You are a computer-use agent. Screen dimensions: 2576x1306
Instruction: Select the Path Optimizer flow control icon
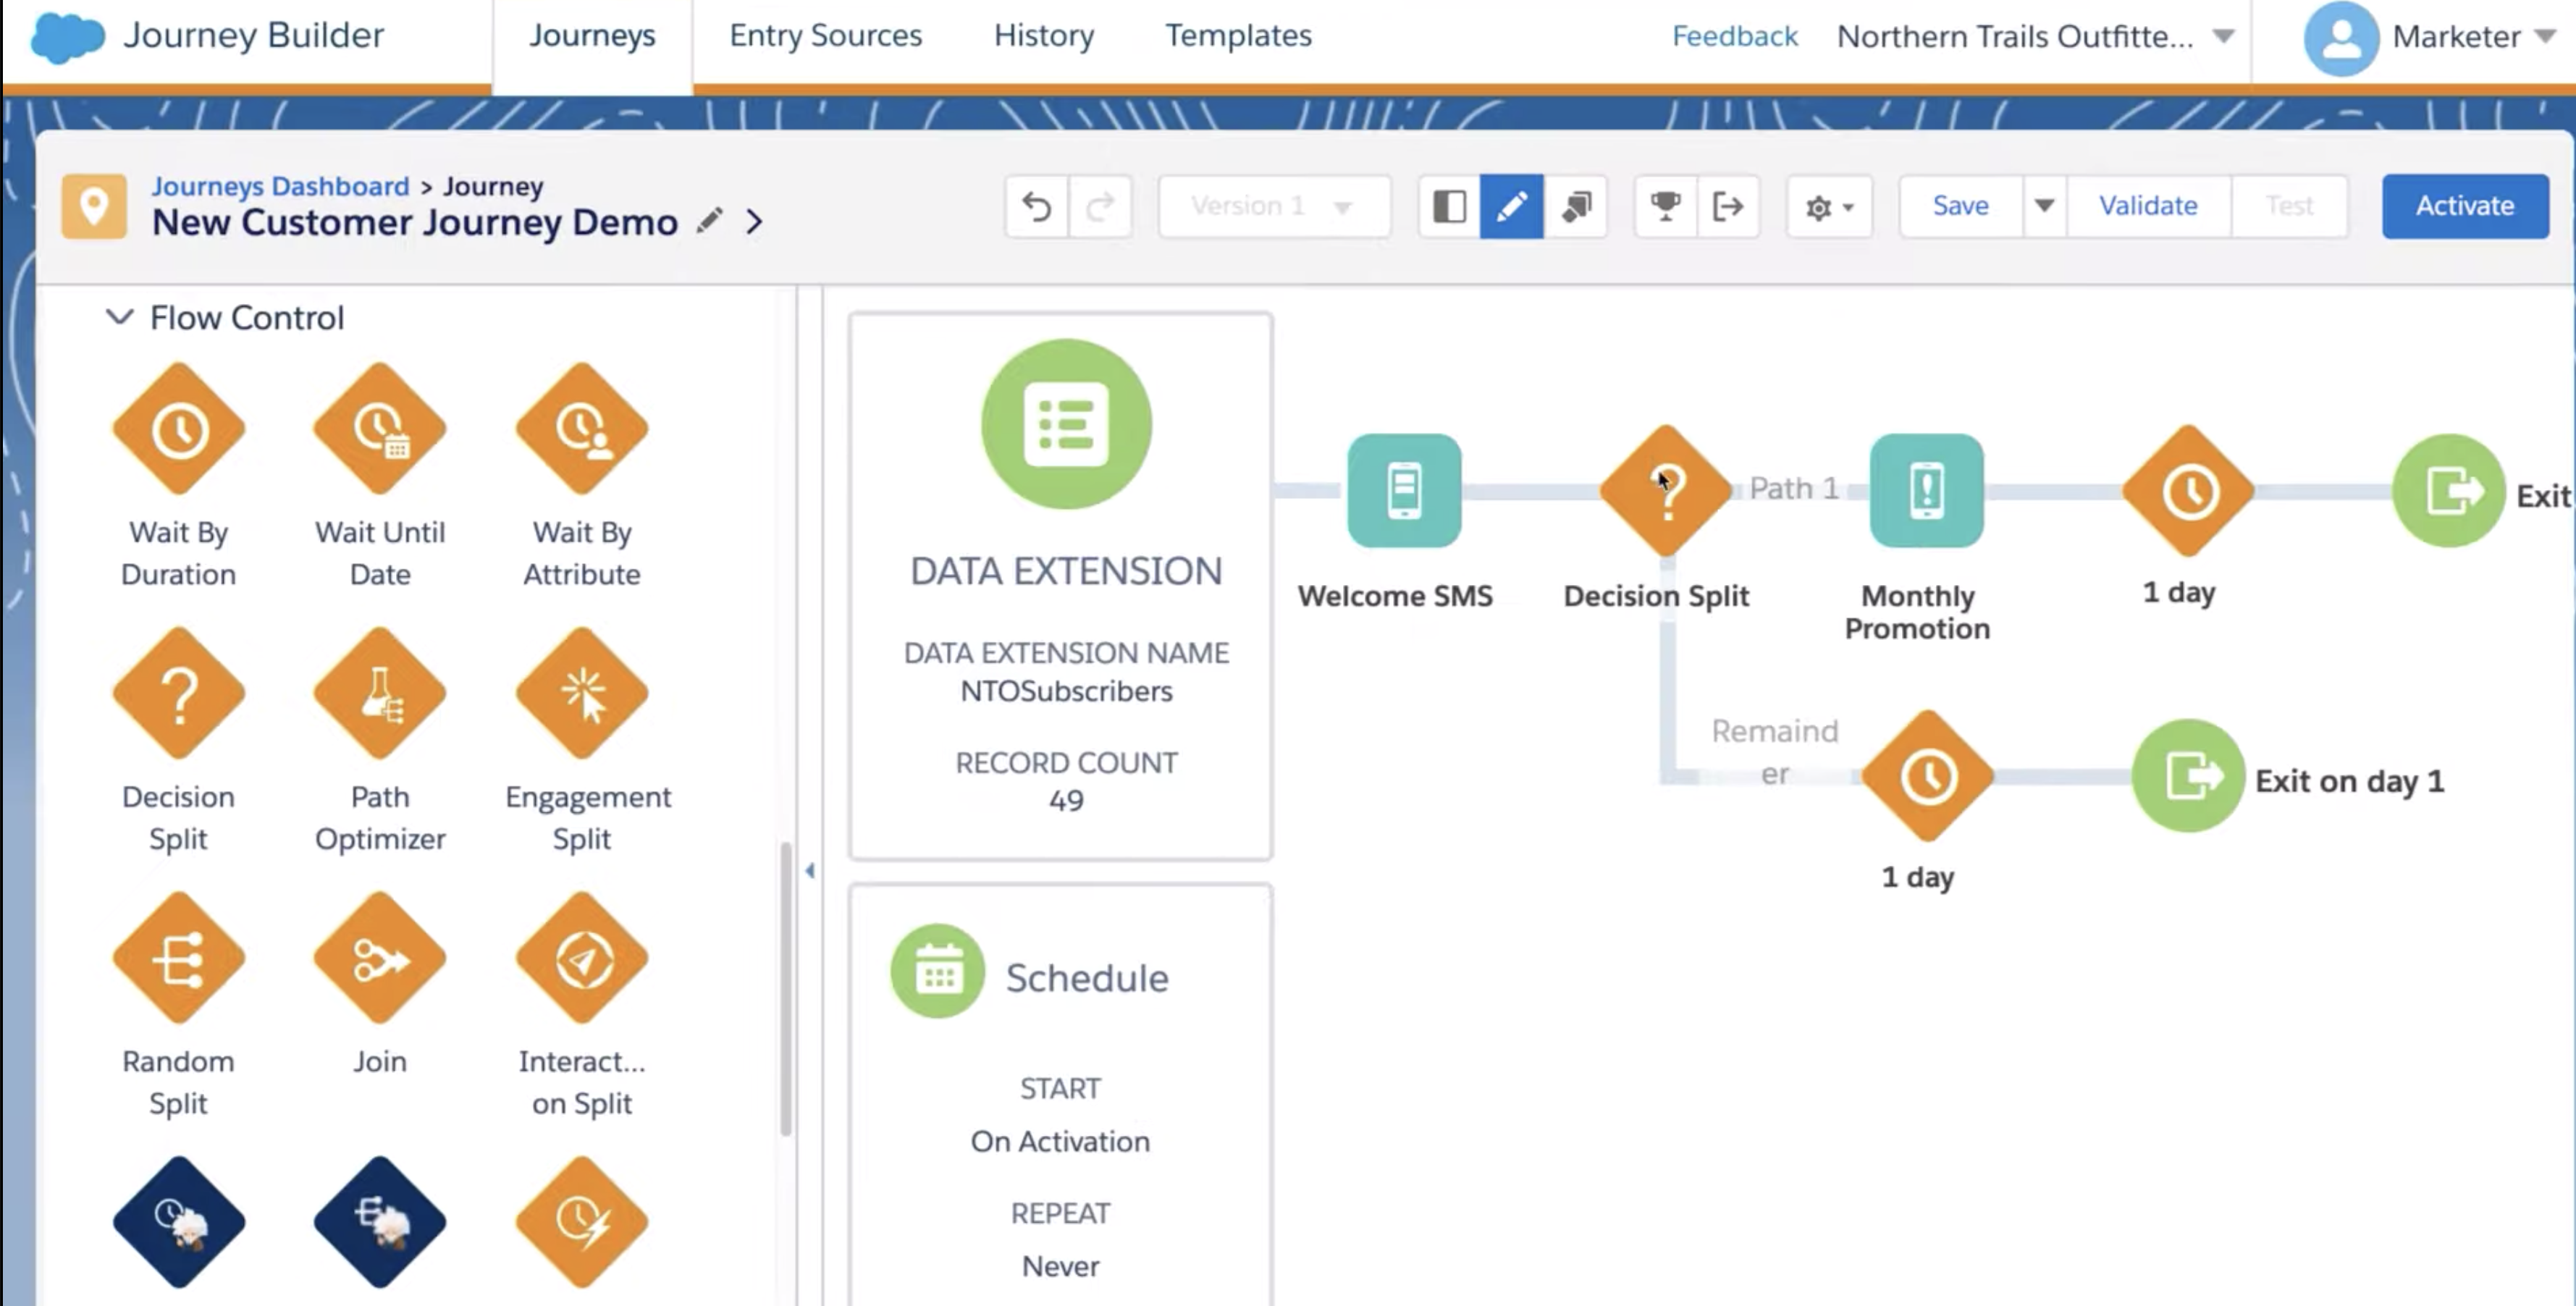pyautogui.click(x=378, y=693)
